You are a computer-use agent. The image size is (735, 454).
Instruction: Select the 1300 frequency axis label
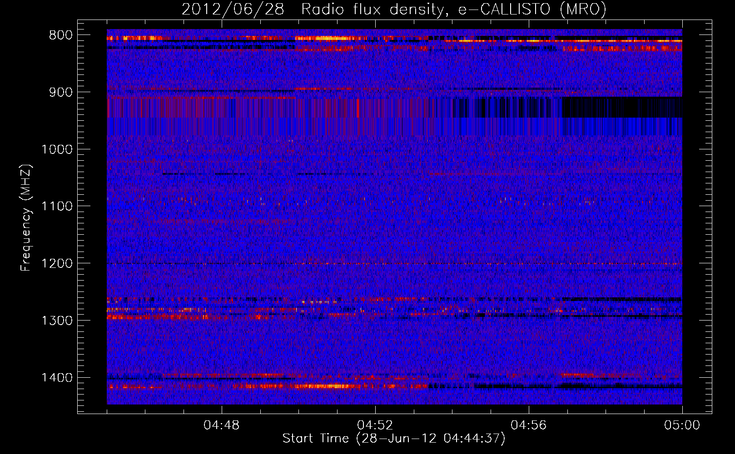(57, 321)
